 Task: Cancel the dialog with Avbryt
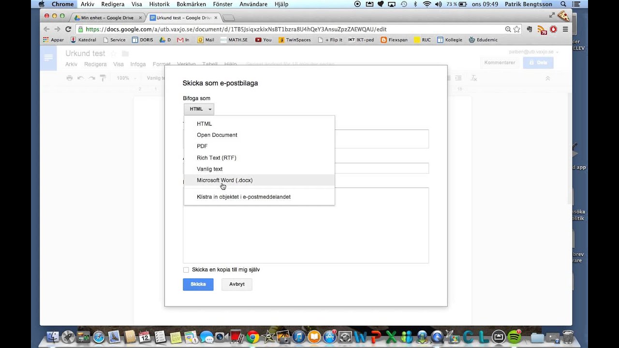tap(237, 284)
